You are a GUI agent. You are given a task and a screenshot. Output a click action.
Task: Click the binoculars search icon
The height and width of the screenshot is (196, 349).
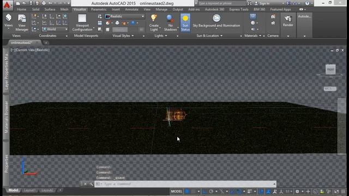(250, 3)
